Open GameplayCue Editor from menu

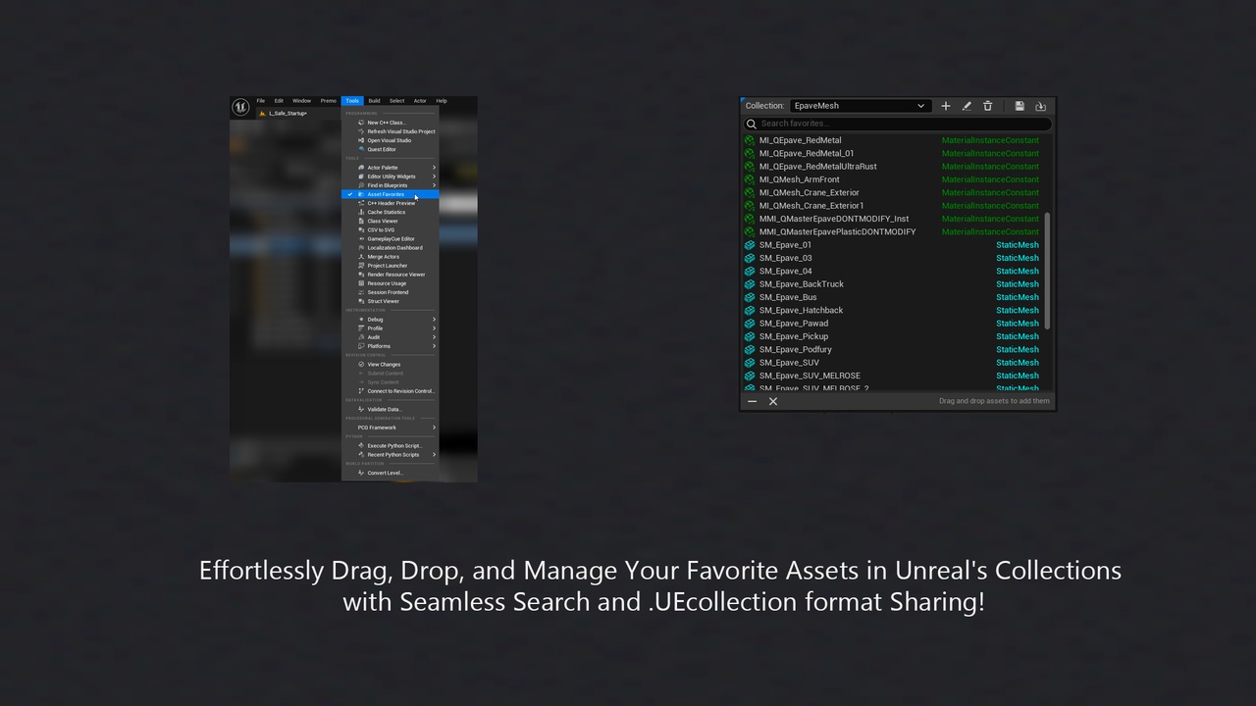[390, 238]
